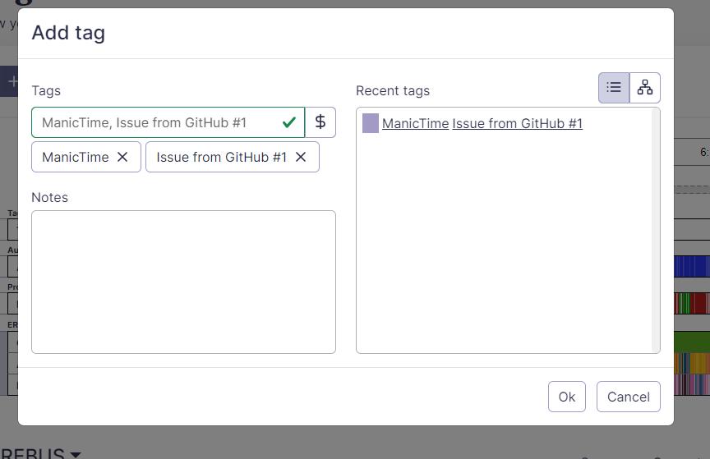Switch recent tags to tree view
Image resolution: width=710 pixels, height=459 pixels.
pos(645,88)
